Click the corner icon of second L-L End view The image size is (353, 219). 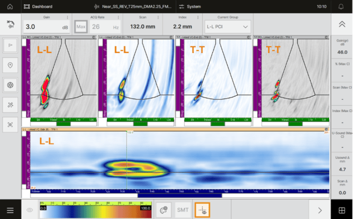tap(171, 37)
